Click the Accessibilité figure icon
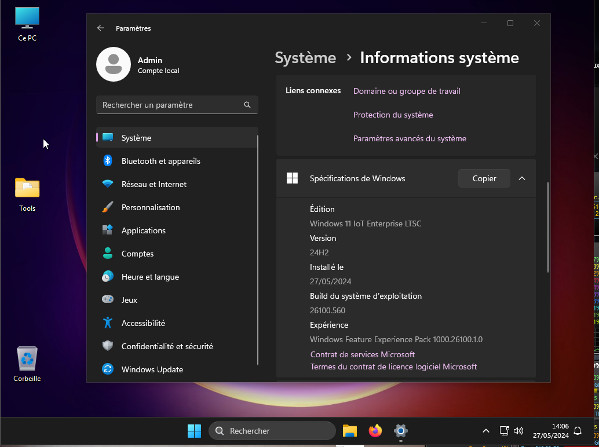The width and height of the screenshot is (599, 447). [x=108, y=323]
